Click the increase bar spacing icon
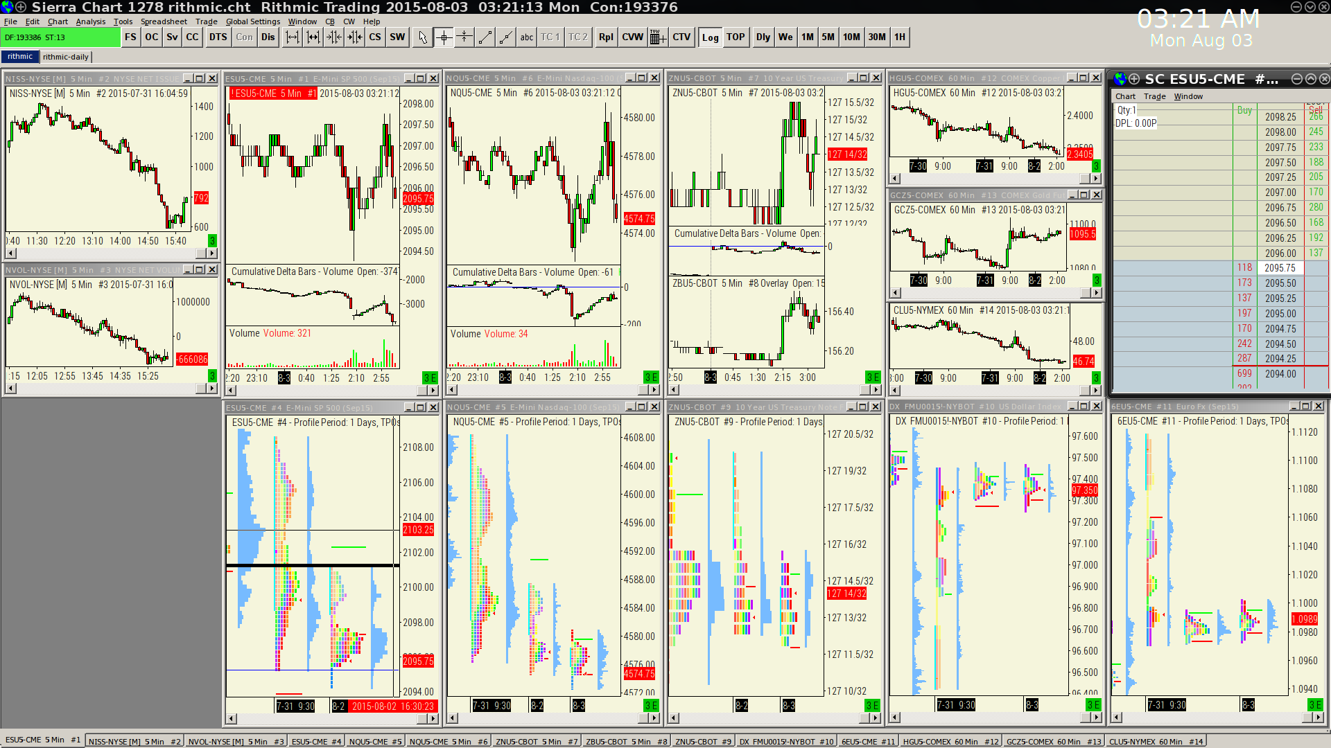The width and height of the screenshot is (1331, 748). (293, 37)
